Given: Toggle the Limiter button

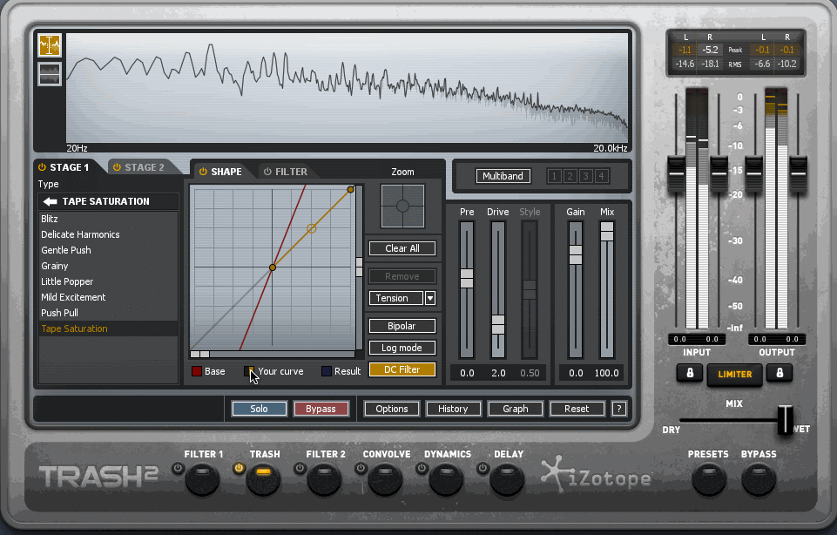Looking at the screenshot, I should point(734,375).
